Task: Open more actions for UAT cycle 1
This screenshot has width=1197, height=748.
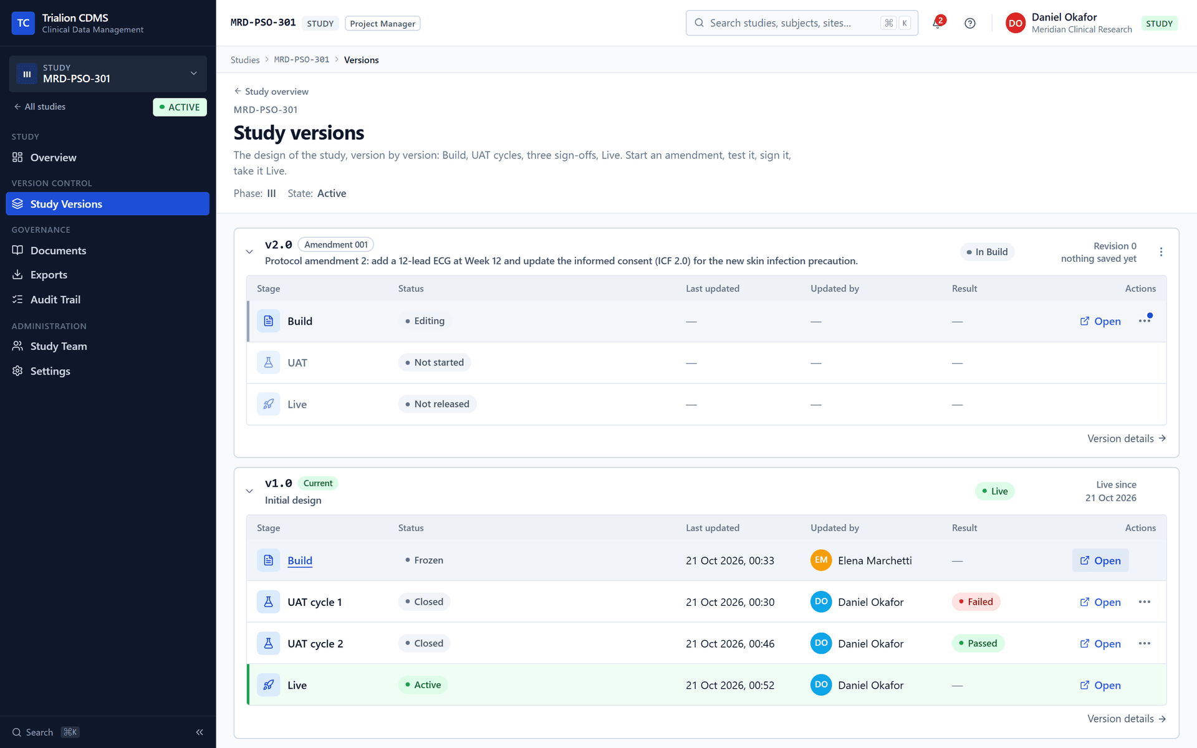Action: coord(1145,602)
